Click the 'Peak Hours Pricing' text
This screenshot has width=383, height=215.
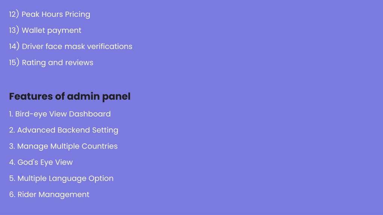56,15
